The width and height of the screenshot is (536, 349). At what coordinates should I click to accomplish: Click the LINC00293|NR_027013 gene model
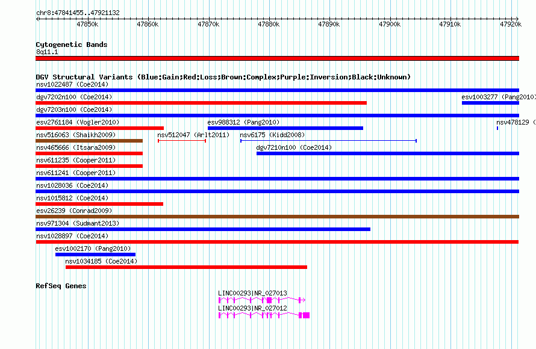tap(262, 300)
